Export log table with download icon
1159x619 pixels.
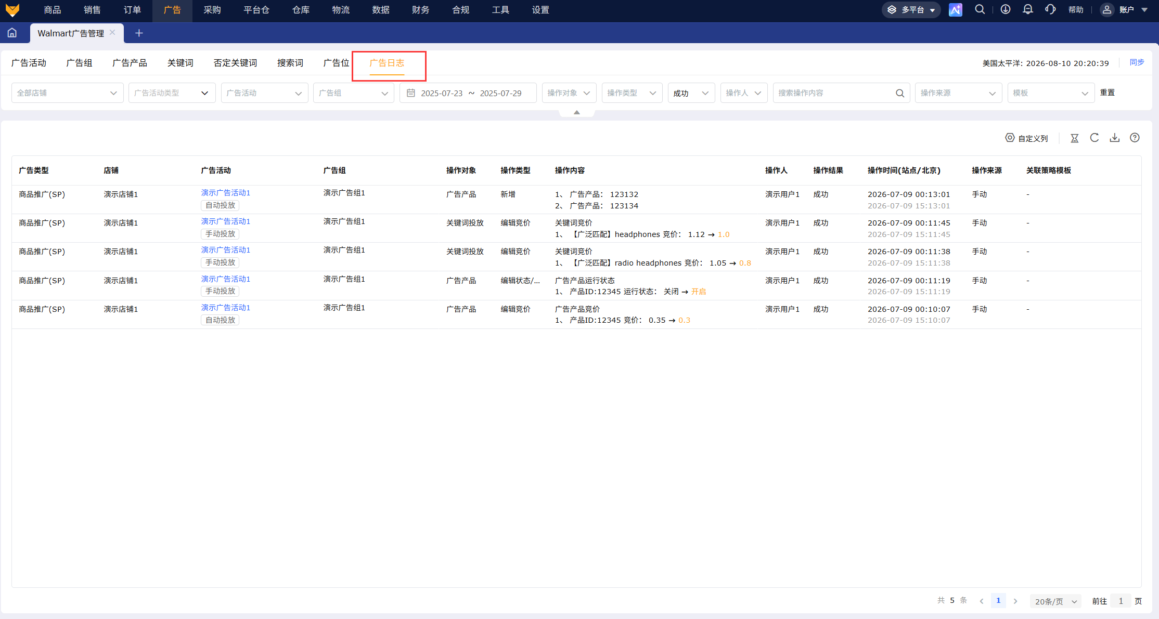click(1115, 138)
